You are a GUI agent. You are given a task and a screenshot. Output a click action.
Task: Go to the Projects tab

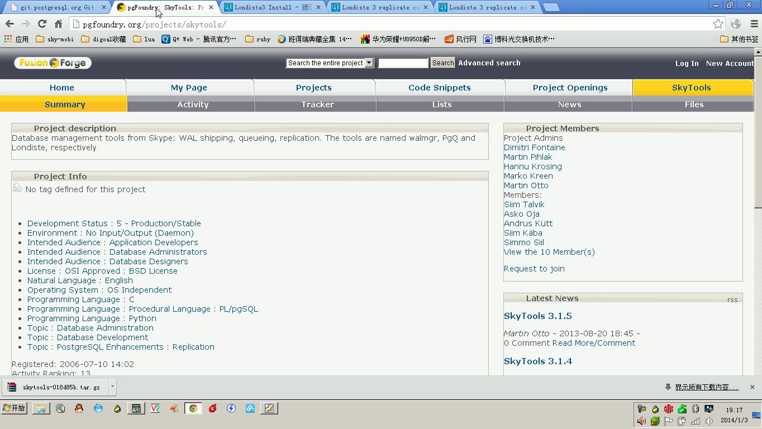(x=314, y=88)
